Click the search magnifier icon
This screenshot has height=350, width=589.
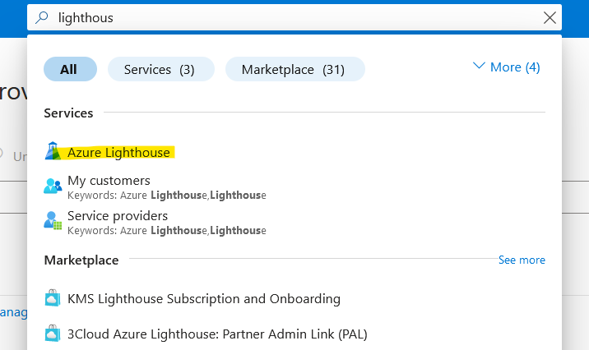coord(42,17)
